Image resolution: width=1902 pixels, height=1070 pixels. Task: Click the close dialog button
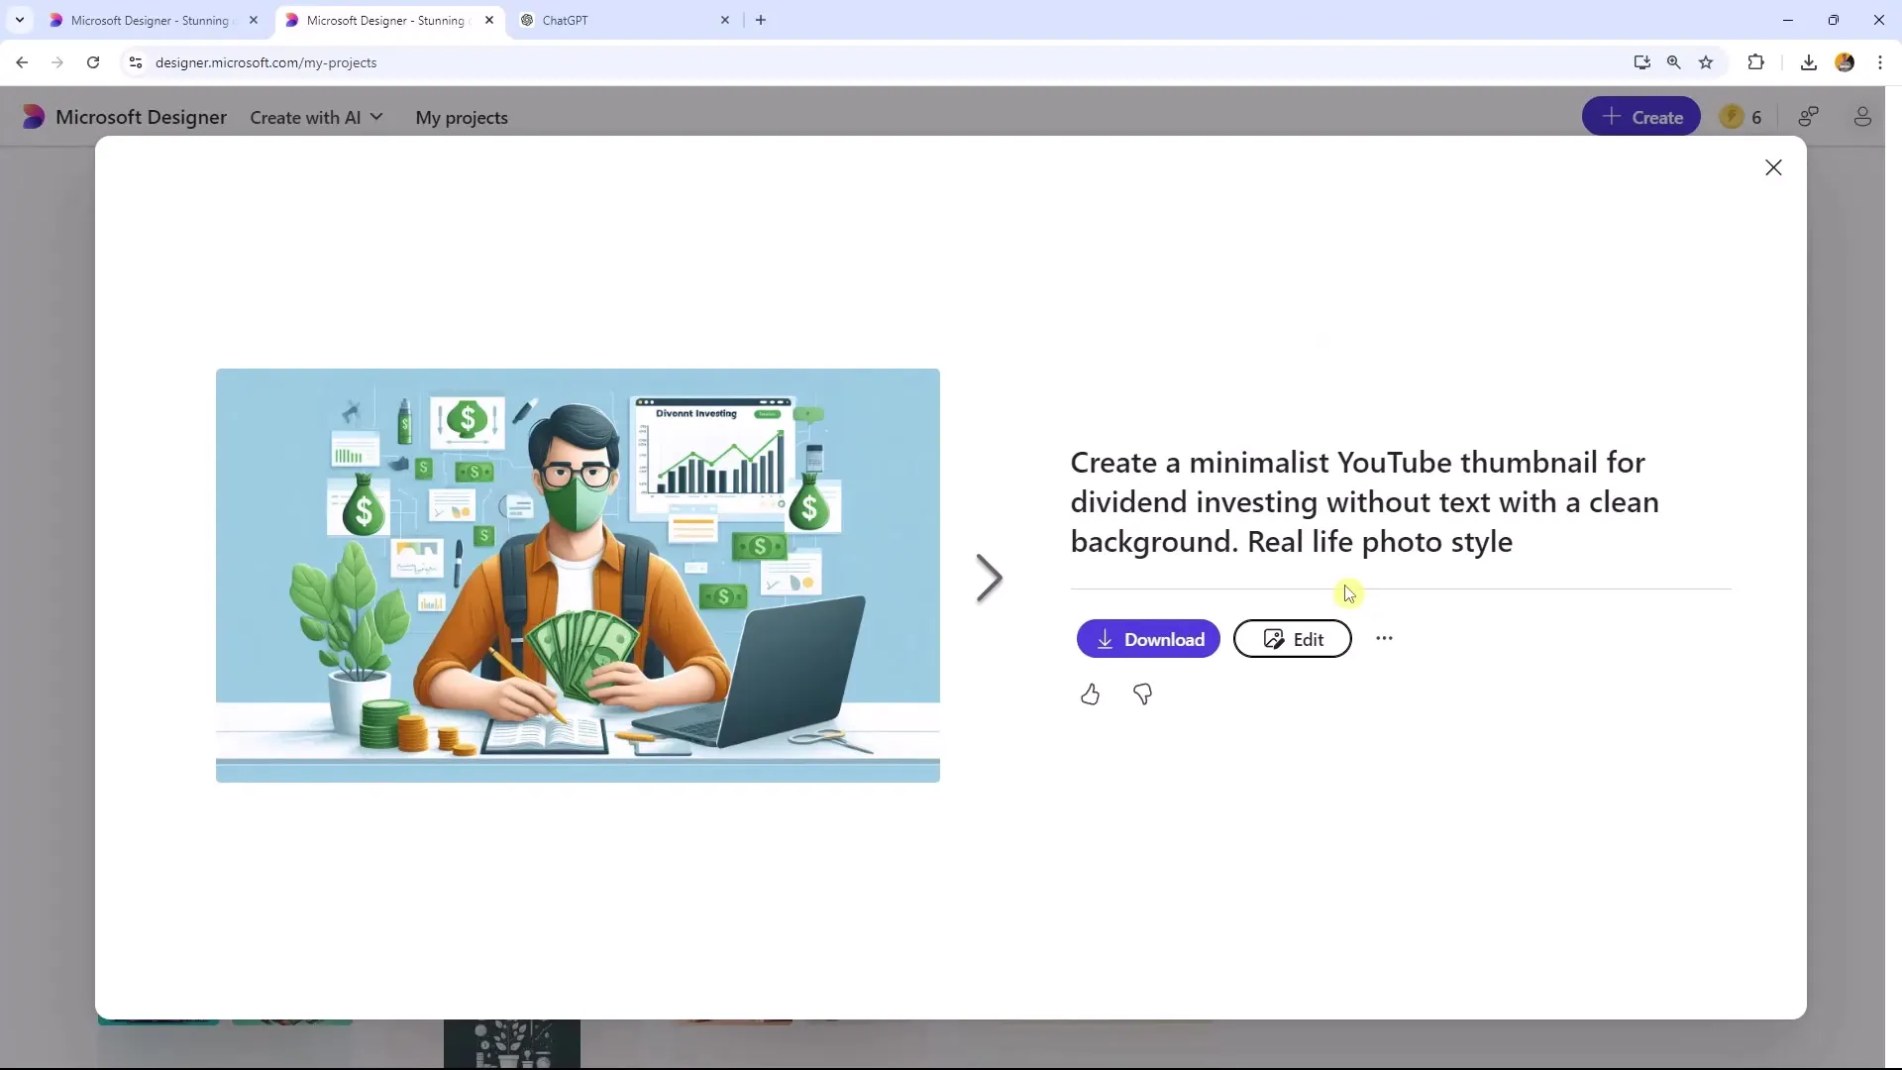tap(1774, 165)
